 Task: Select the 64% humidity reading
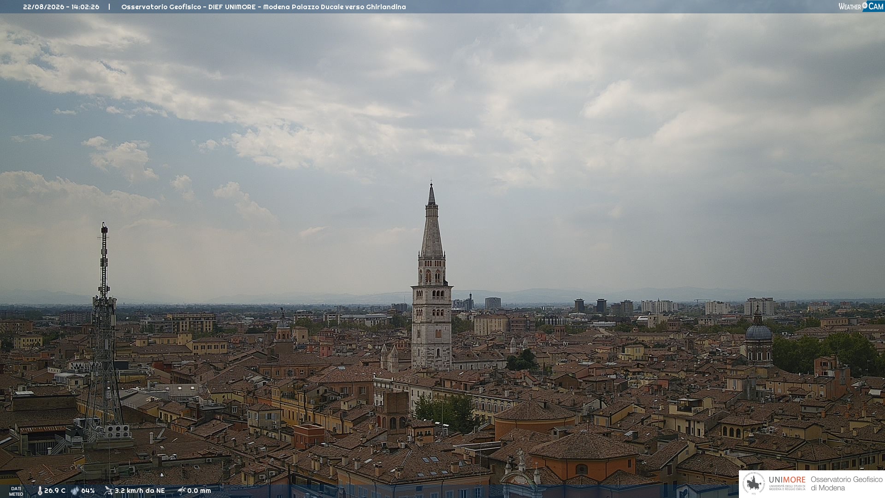click(x=88, y=491)
